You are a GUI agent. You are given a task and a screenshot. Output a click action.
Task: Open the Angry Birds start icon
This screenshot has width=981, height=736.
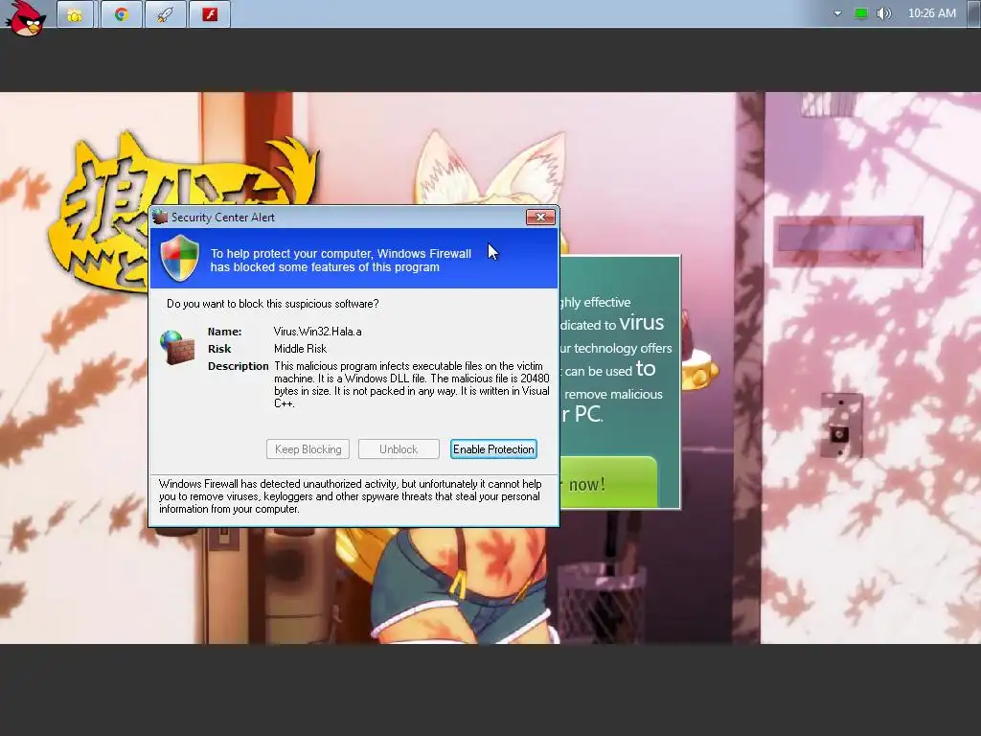coord(26,17)
